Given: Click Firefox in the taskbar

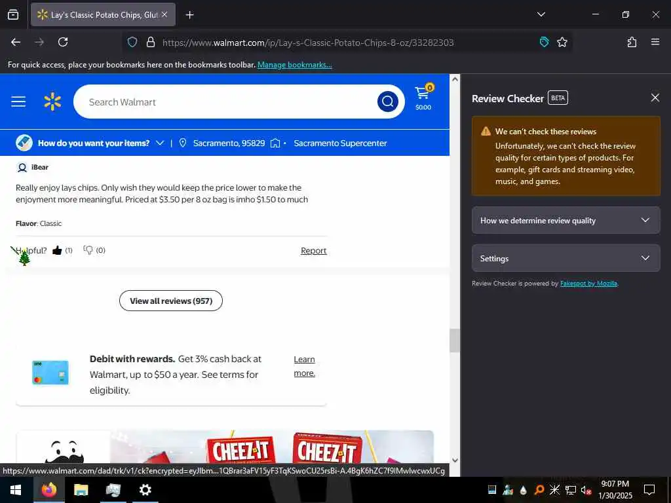Looking at the screenshot, I should click(x=48, y=490).
